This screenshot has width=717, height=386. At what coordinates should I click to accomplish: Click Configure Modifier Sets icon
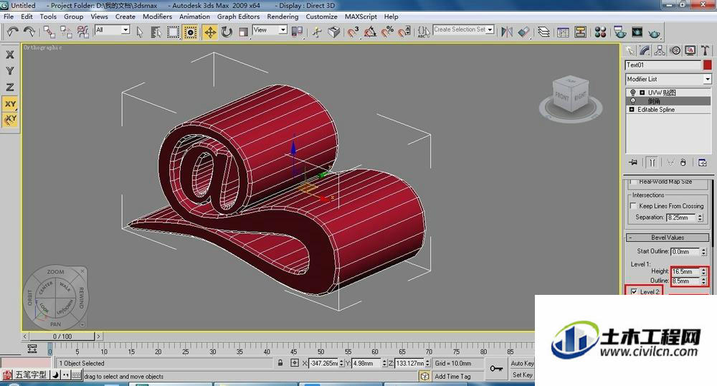tap(703, 162)
